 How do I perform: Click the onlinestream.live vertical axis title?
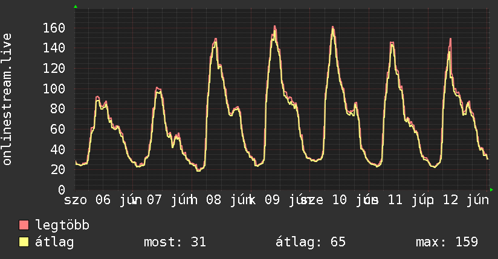point(7,99)
